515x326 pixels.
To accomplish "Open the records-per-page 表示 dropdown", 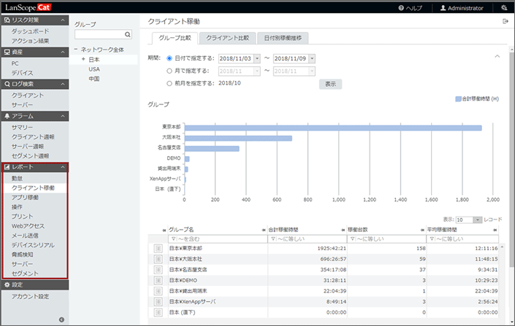I will 477,220.
